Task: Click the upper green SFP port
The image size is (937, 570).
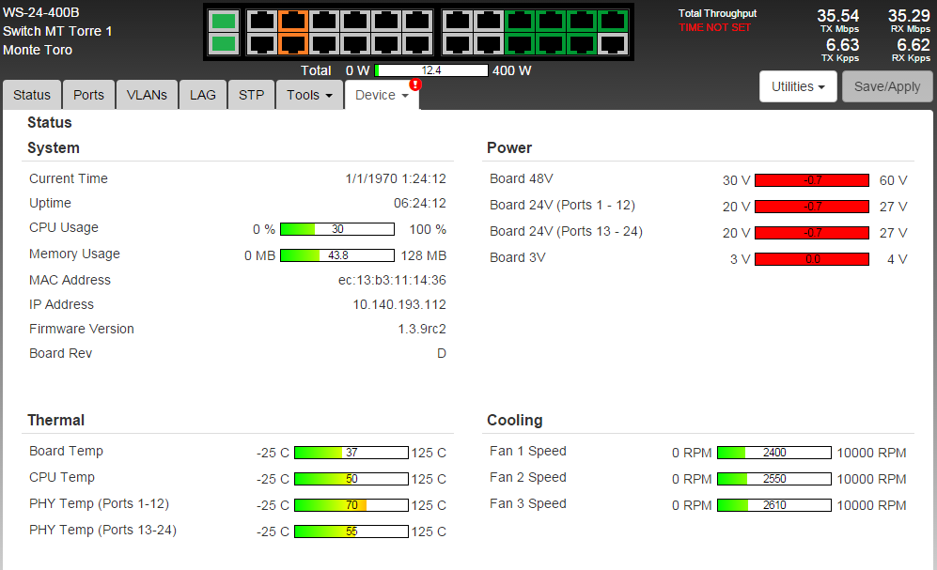Action: pyautogui.click(x=224, y=21)
